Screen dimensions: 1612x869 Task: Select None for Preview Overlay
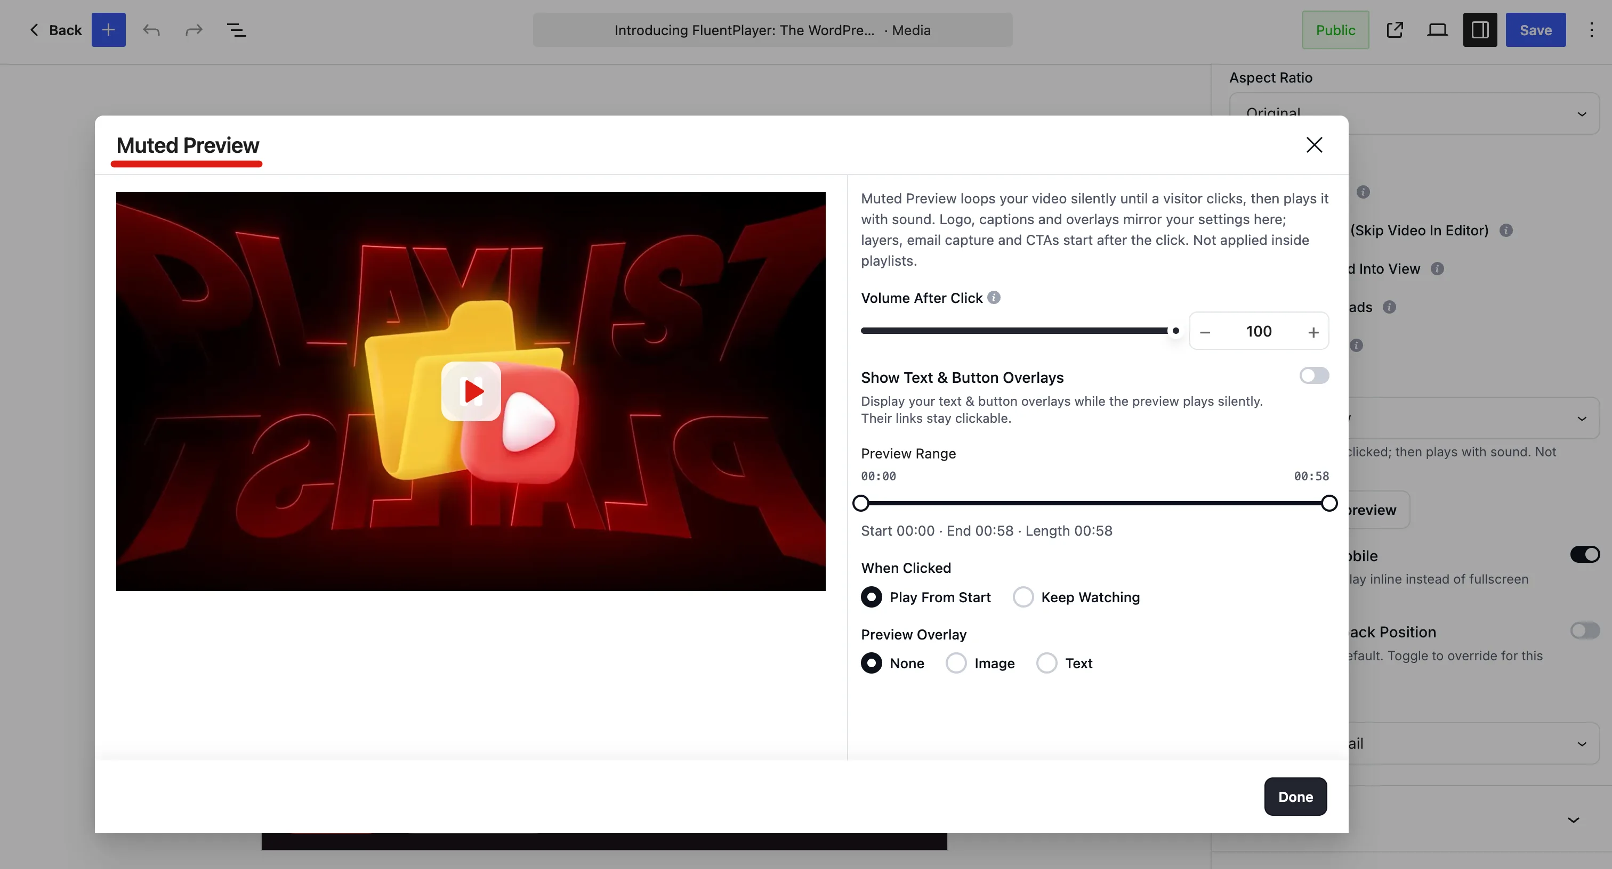pos(871,663)
